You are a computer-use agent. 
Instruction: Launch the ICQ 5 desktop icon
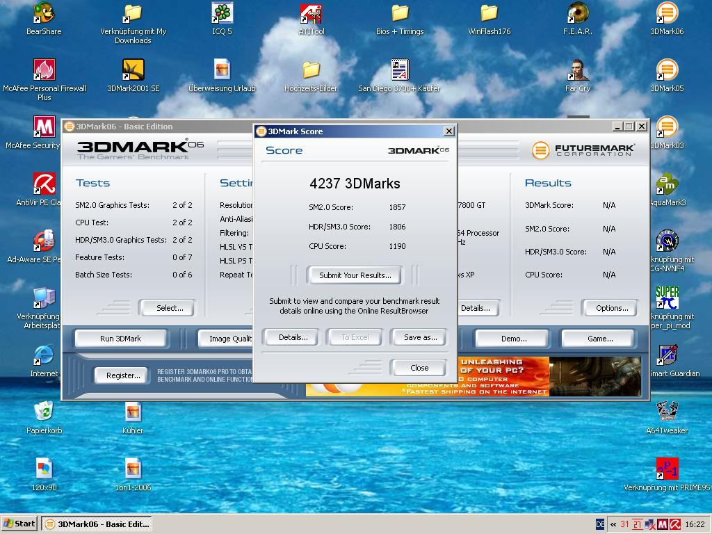click(x=222, y=13)
